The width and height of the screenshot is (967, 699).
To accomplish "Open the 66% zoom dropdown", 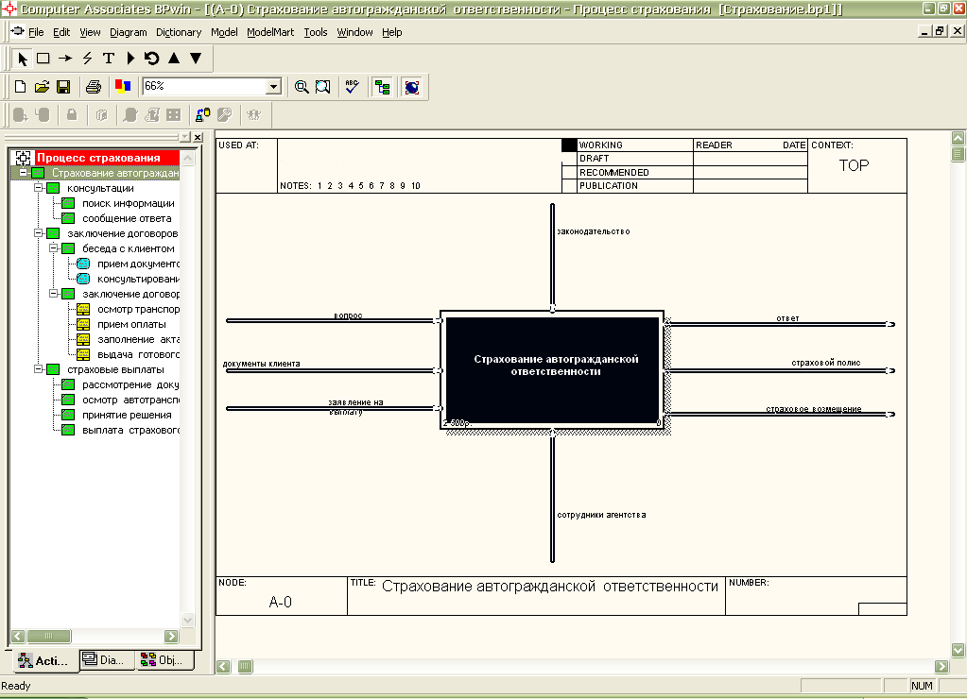I will pyautogui.click(x=274, y=87).
